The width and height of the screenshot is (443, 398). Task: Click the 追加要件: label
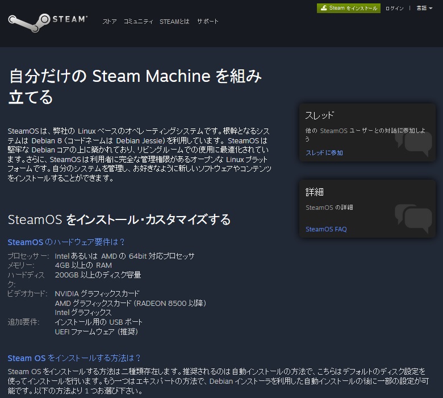click(23, 322)
